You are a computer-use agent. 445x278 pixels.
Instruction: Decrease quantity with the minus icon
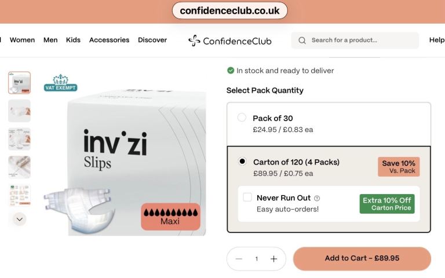click(x=239, y=259)
